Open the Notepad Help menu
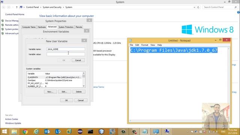 point(159,45)
